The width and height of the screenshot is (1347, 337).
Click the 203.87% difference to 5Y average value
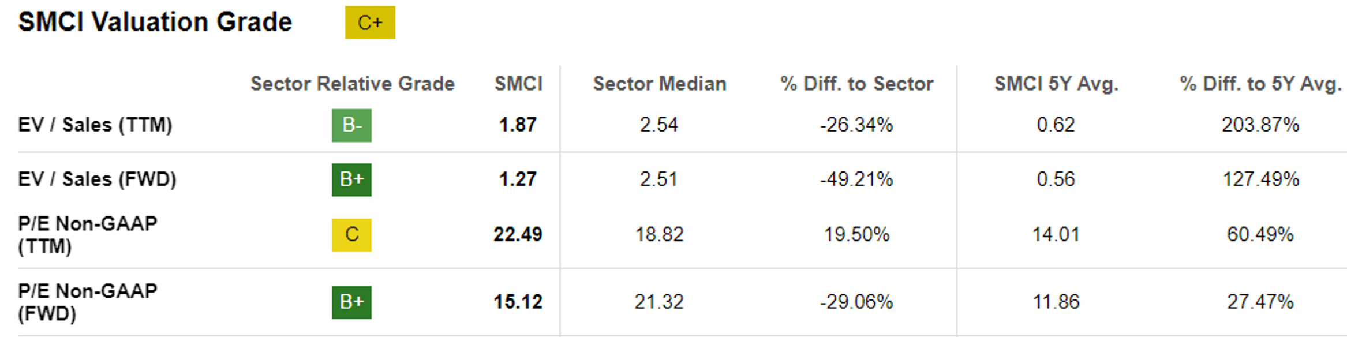click(1260, 125)
